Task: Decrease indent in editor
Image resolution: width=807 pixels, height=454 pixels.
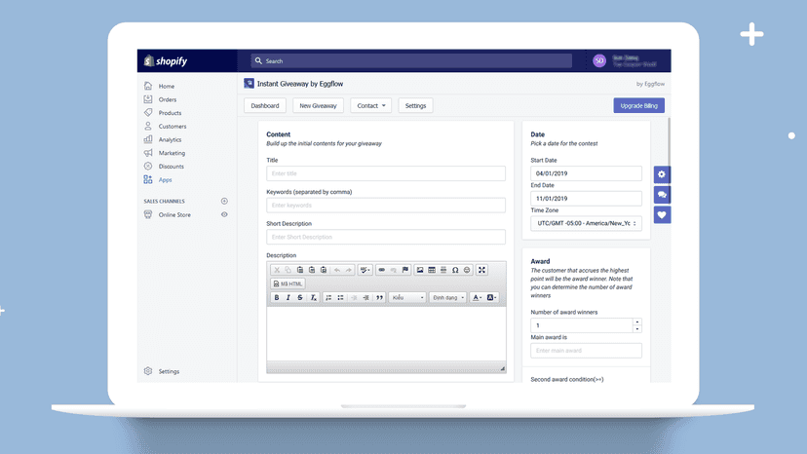Action: [x=354, y=297]
